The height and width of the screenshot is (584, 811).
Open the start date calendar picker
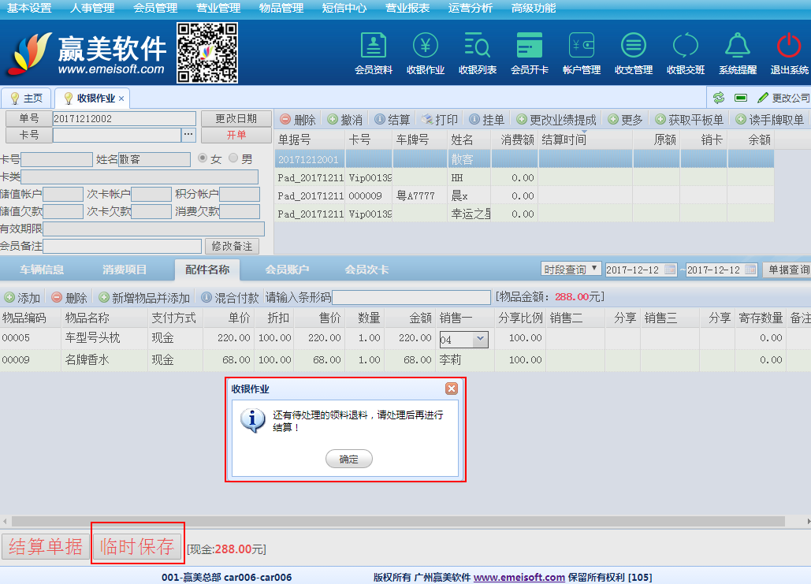(x=671, y=270)
